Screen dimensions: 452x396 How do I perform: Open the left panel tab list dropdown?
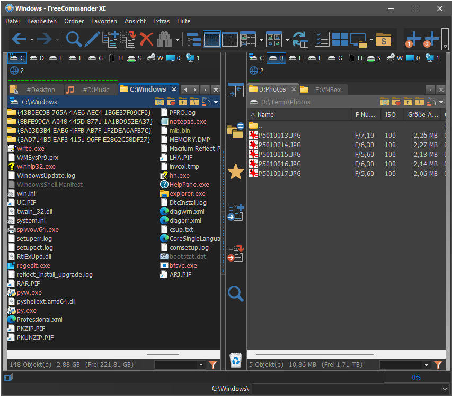tap(205, 89)
